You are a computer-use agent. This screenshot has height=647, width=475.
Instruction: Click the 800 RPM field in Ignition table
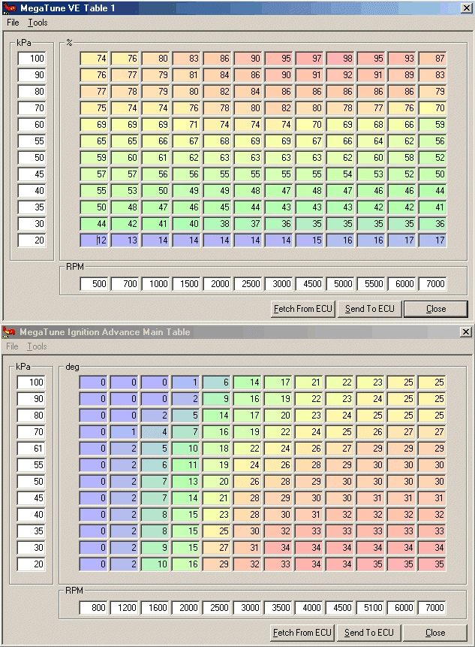(93, 608)
